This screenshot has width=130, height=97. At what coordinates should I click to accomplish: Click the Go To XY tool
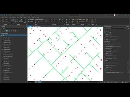click(25, 21)
